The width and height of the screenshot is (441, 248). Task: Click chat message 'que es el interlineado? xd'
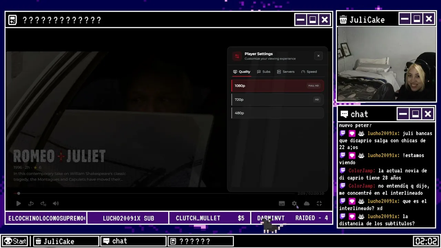383,205
